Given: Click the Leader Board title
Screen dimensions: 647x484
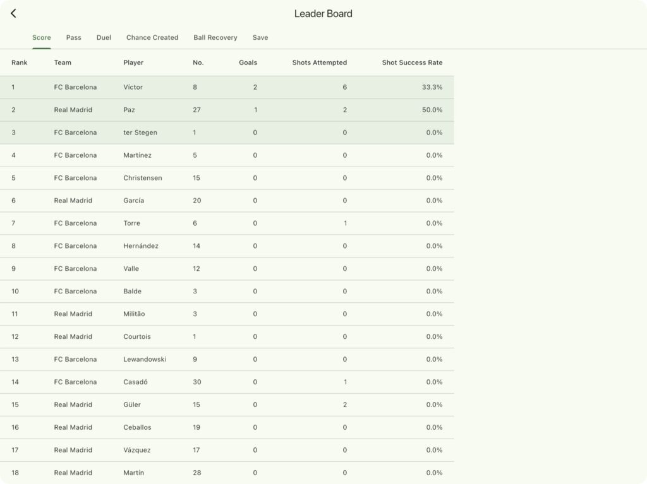Looking at the screenshot, I should (323, 13).
